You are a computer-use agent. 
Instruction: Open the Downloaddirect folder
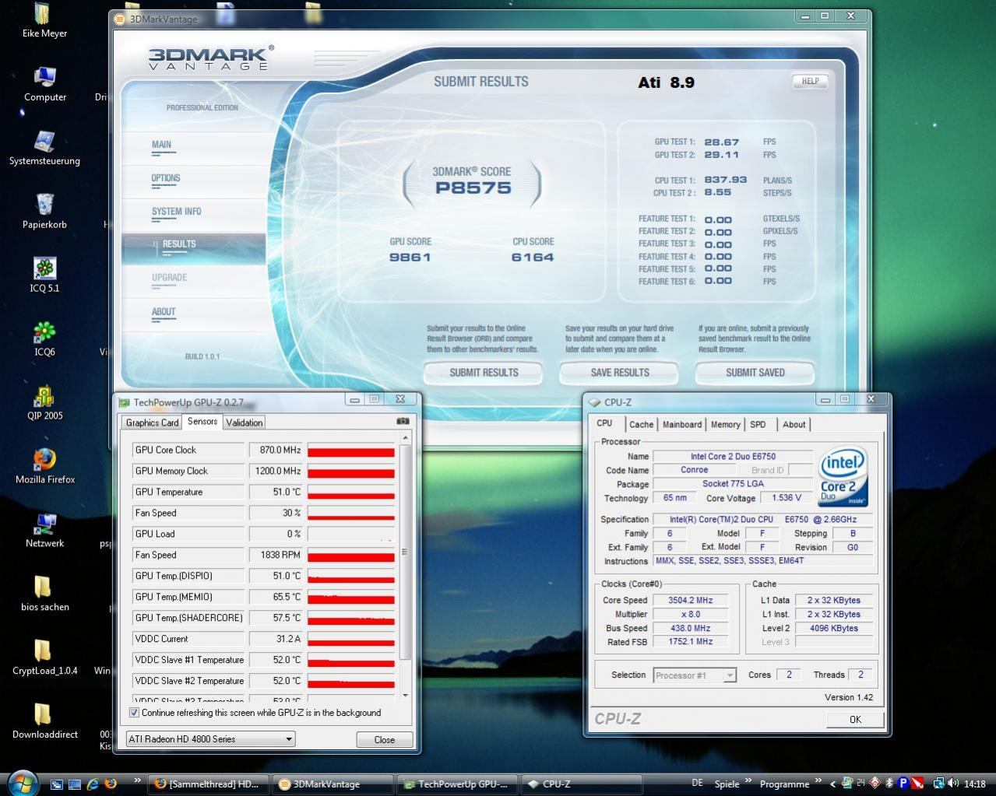[44, 722]
